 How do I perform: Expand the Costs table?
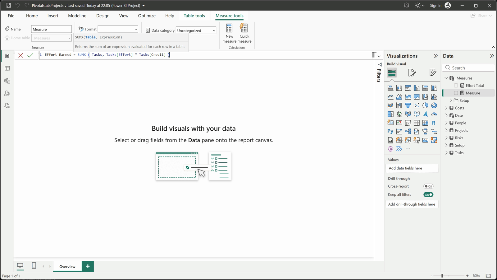(447, 108)
